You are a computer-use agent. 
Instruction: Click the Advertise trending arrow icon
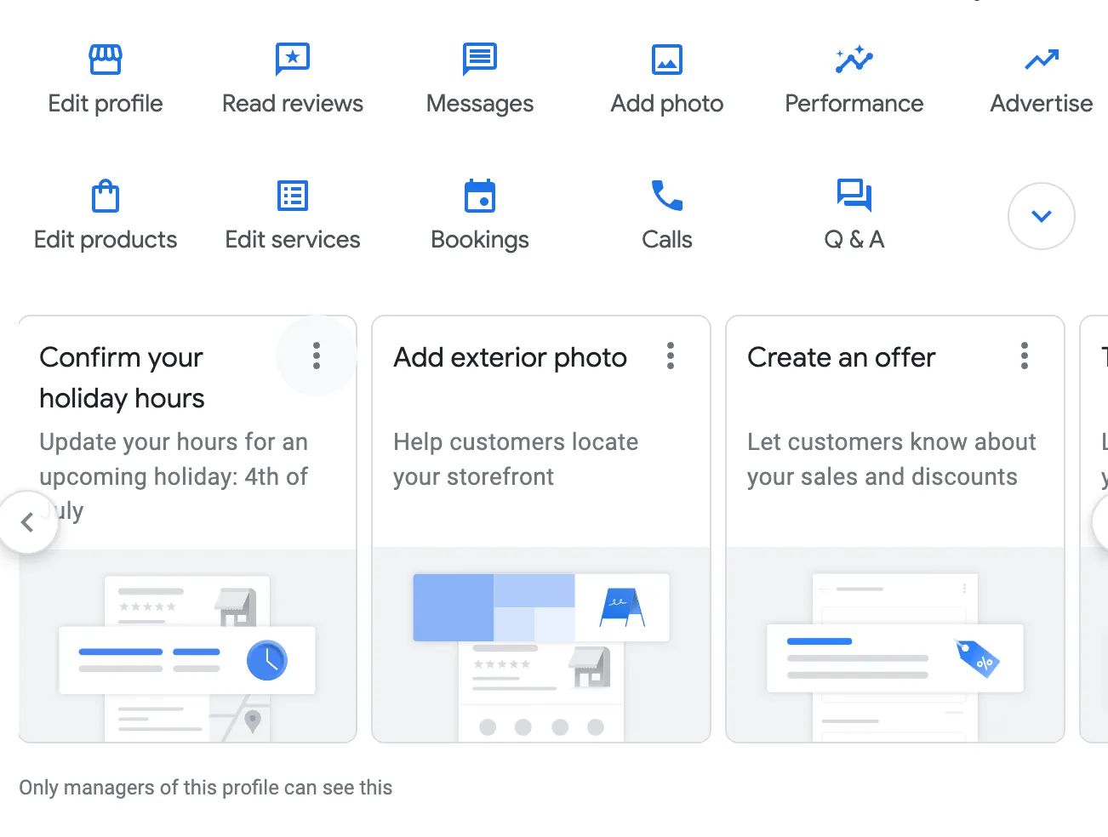pos(1042,60)
